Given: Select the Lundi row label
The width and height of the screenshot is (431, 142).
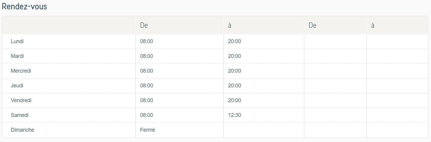Looking at the screenshot, I should 17,41.
